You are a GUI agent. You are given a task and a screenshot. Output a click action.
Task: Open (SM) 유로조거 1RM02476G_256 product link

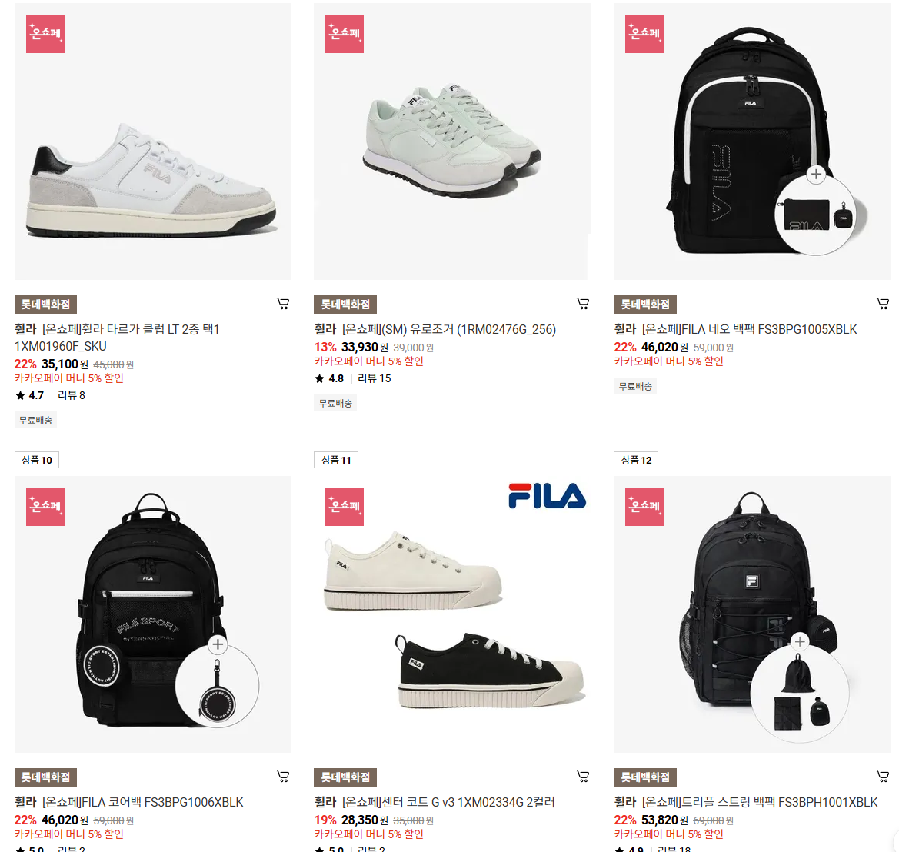point(435,330)
